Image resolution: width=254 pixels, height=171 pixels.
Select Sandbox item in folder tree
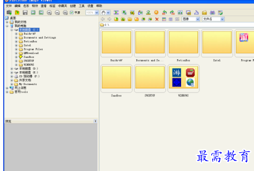(29, 57)
